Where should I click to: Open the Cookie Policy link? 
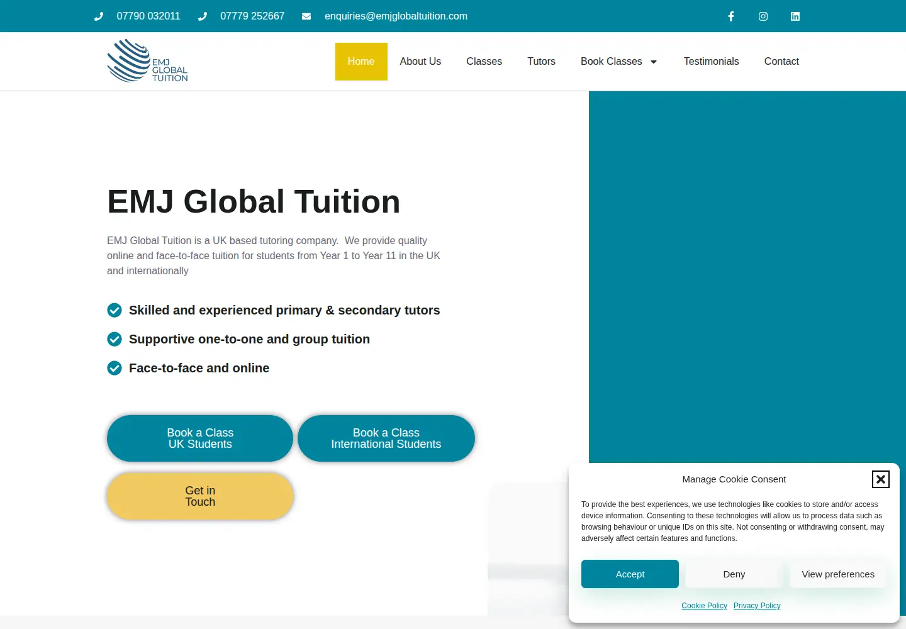(x=704, y=606)
